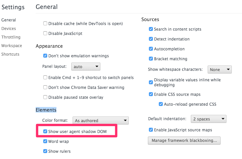Open the Default indentation dropdown
This screenshot has height=159, width=242.
tap(208, 119)
